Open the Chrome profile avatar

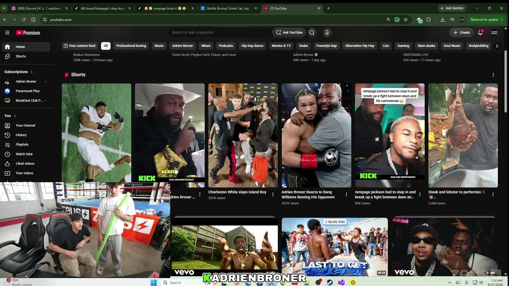[462, 19]
